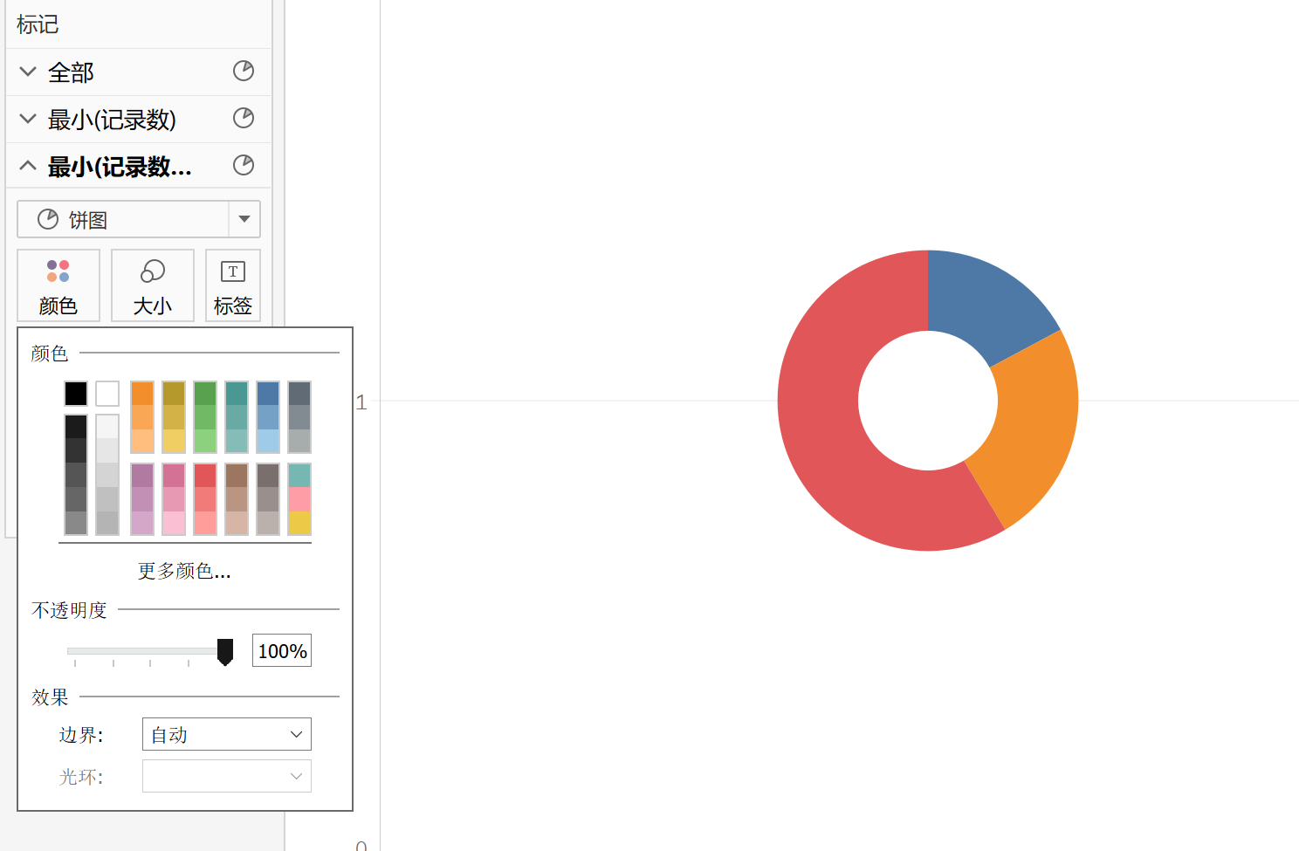This screenshot has height=851, width=1299.
Task: Open the 光环 halo dropdown
Action: pyautogui.click(x=227, y=776)
